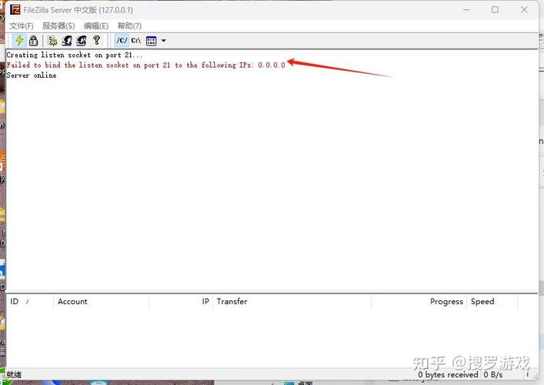The width and height of the screenshot is (544, 385).
Task: Switch to /C/ path display mode
Action: tap(122, 40)
